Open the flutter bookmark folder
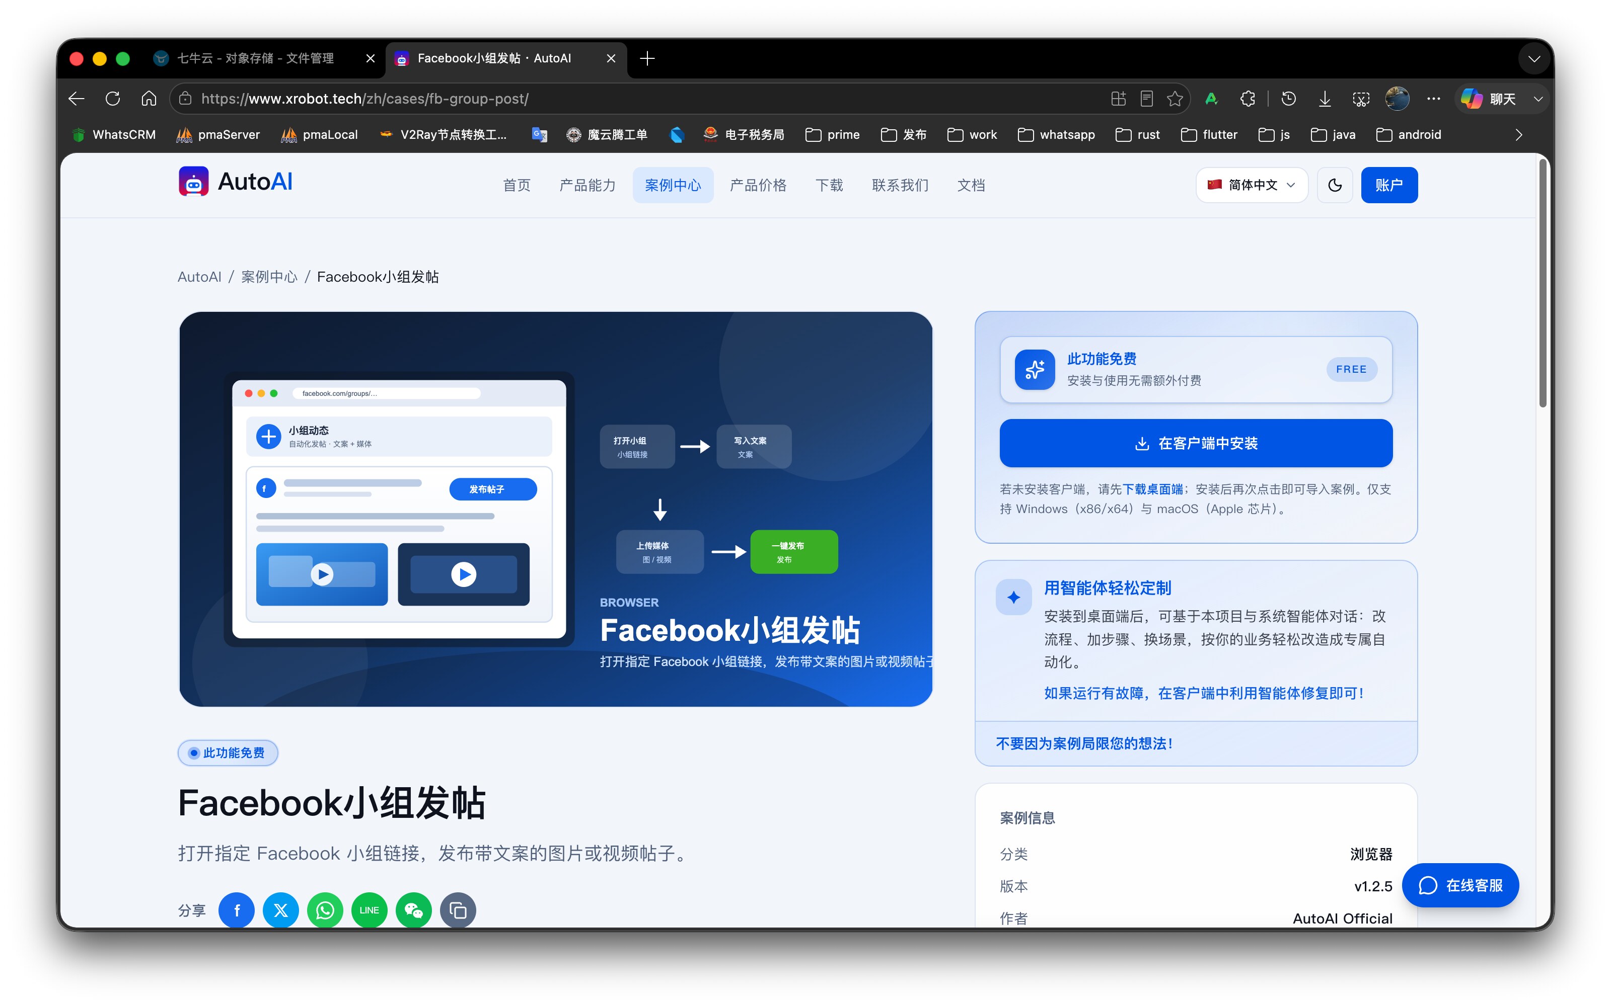This screenshot has width=1611, height=1006. tap(1209, 134)
